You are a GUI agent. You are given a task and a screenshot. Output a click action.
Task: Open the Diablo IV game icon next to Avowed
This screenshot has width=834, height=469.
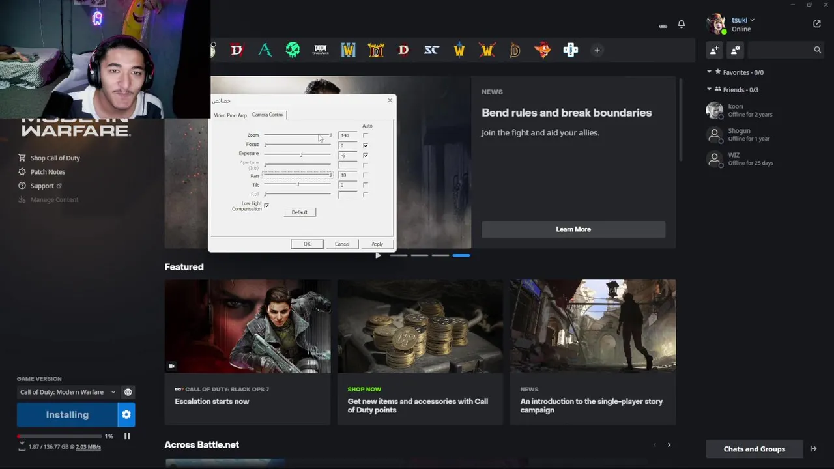[x=237, y=50]
